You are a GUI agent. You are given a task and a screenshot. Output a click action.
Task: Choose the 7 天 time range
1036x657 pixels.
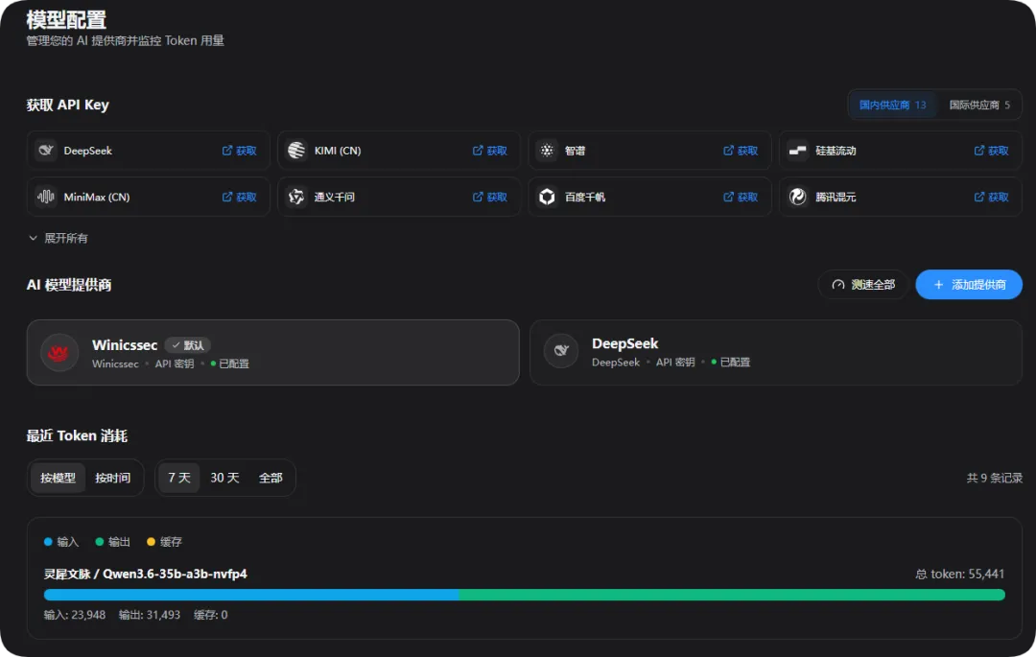click(179, 478)
